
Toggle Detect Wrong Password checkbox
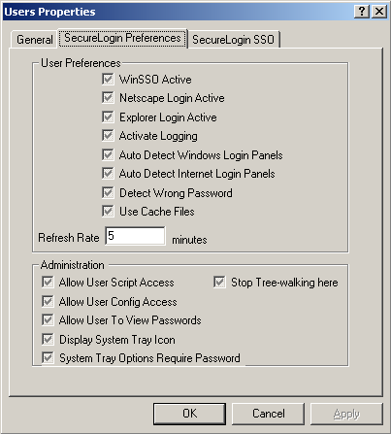108,192
